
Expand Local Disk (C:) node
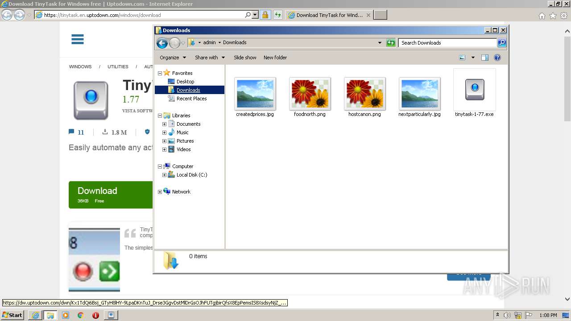point(164,175)
